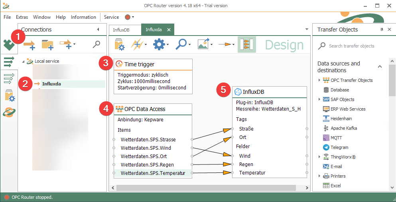
Task: Select the Apache Kafka transfer object
Action: click(x=343, y=128)
